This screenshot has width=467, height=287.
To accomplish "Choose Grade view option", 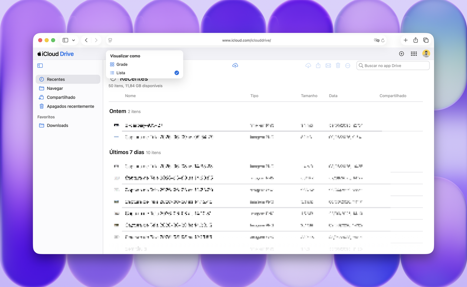I will pyautogui.click(x=145, y=65).
